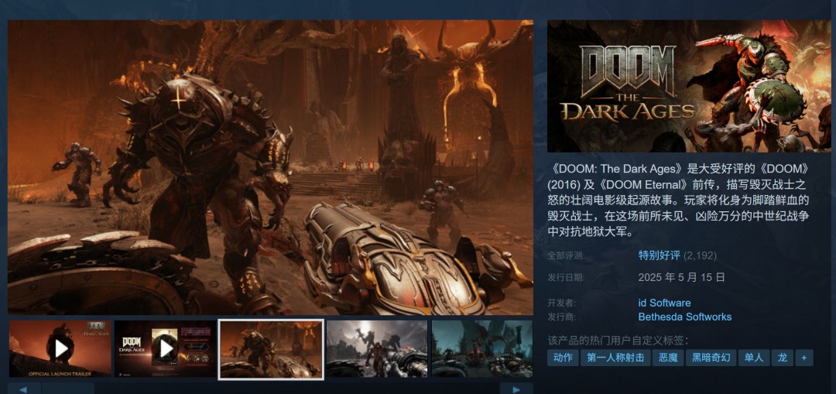The image size is (836, 394).
Task: Open the fifth thumbnail with teal scene
Action: [x=481, y=348]
